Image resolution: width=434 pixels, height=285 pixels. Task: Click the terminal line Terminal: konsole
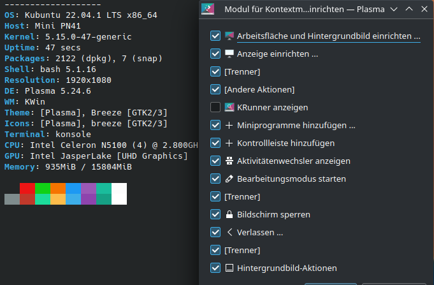[48, 135]
